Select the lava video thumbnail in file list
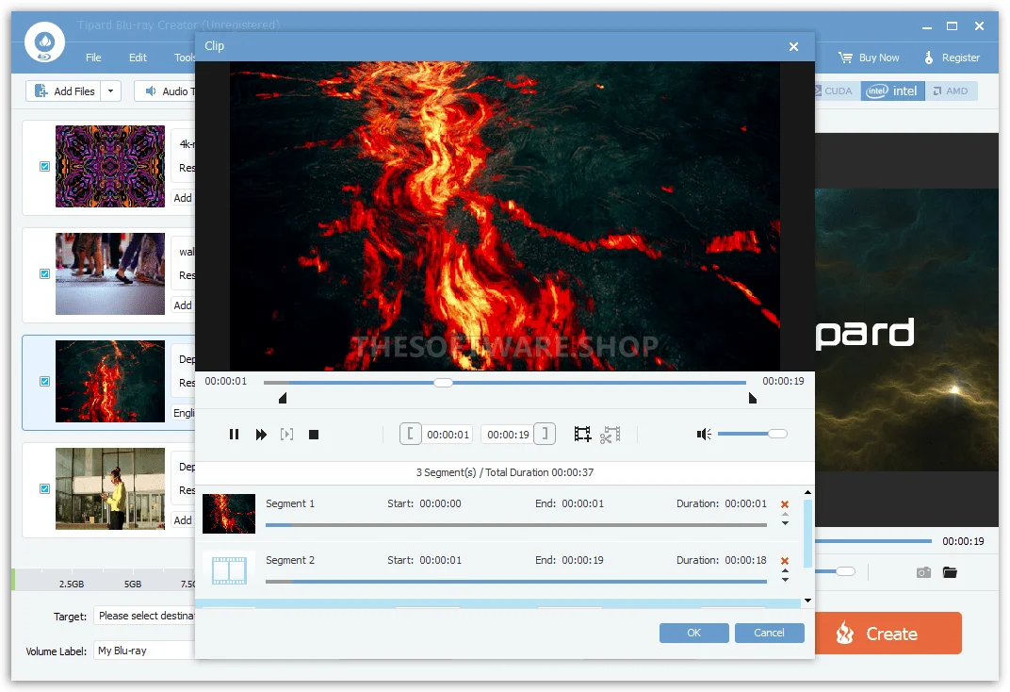 [110, 382]
